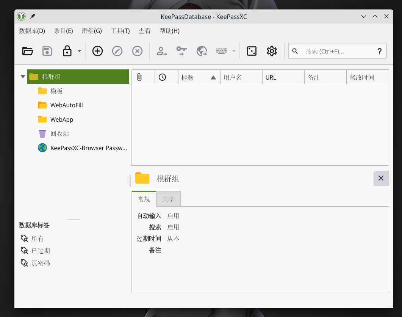This screenshot has height=317, width=402.
Task: Copy URL with globe-arrow icon
Action: pos(202,51)
